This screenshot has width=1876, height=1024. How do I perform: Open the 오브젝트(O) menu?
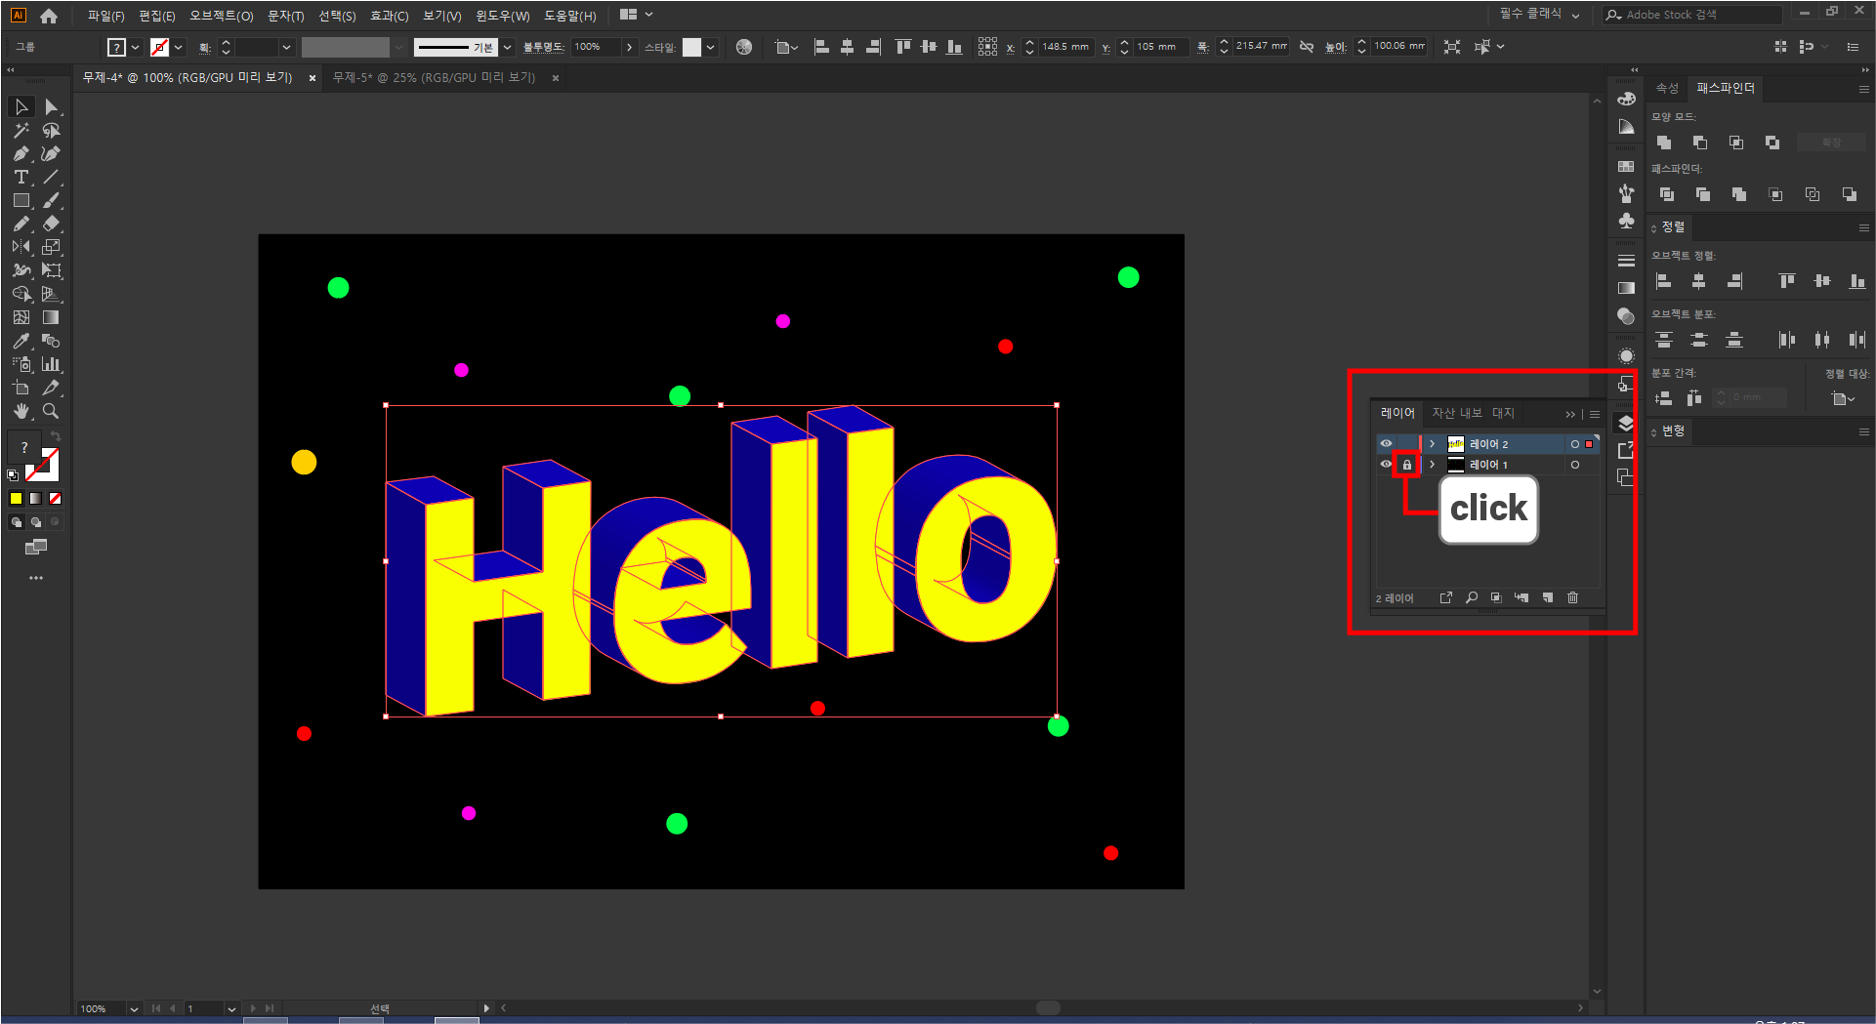(222, 16)
